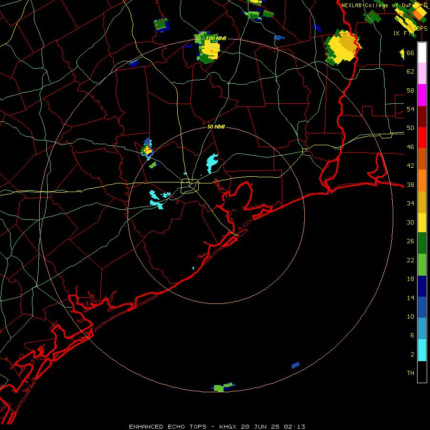The image size is (430, 430).
Task: Click the small blue echo over the Gulf
Action: pos(295,365)
